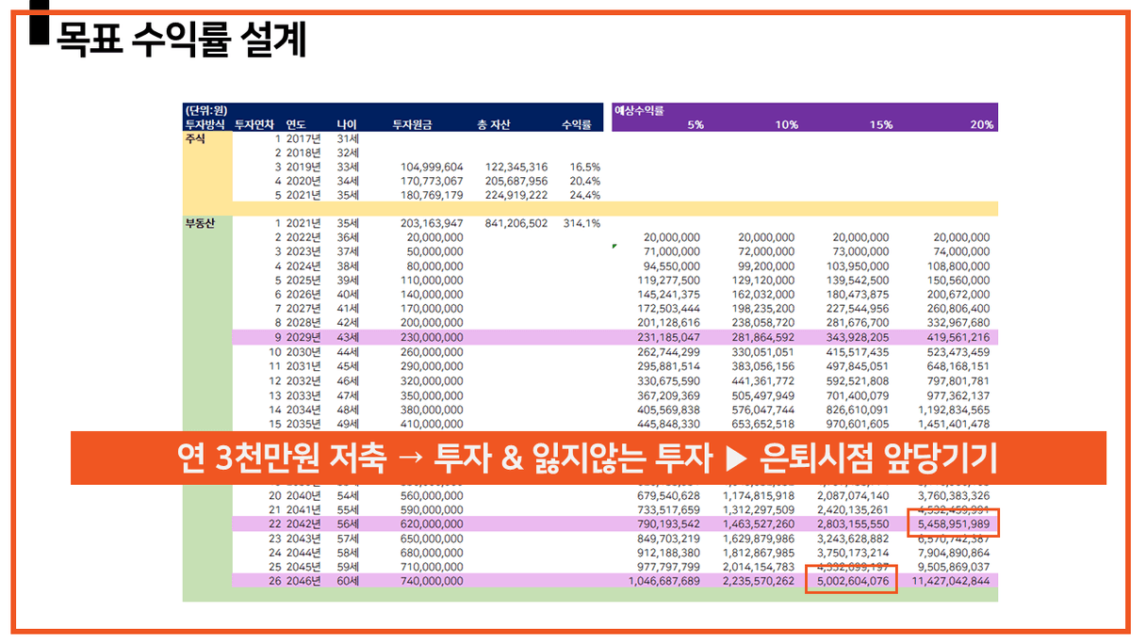Select the 5% column header
This screenshot has width=1146, height=644.
click(695, 124)
